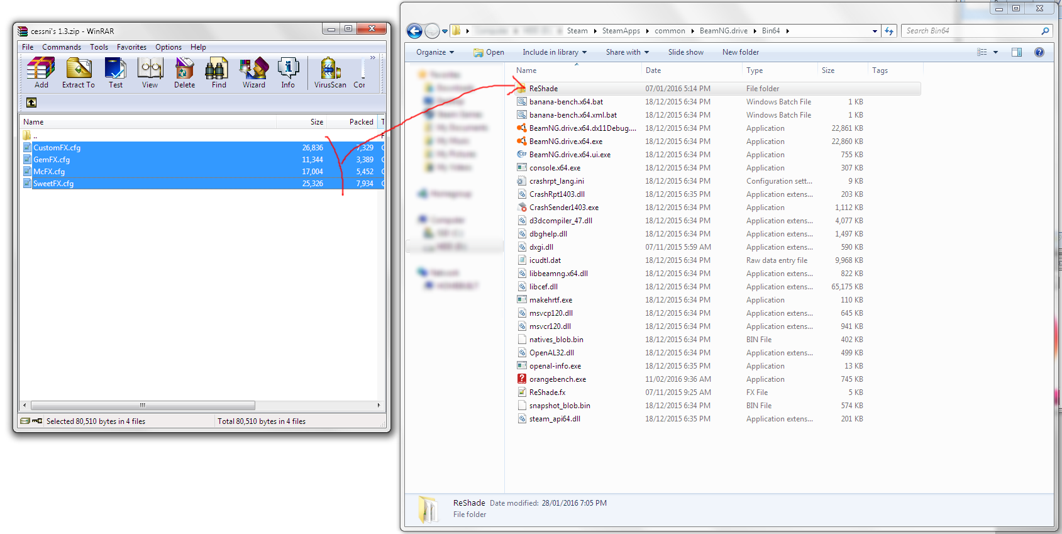Viewport: 1062px width, 534px height.
Task: Open the WinRAR Commands menu
Action: pyautogui.click(x=62, y=47)
